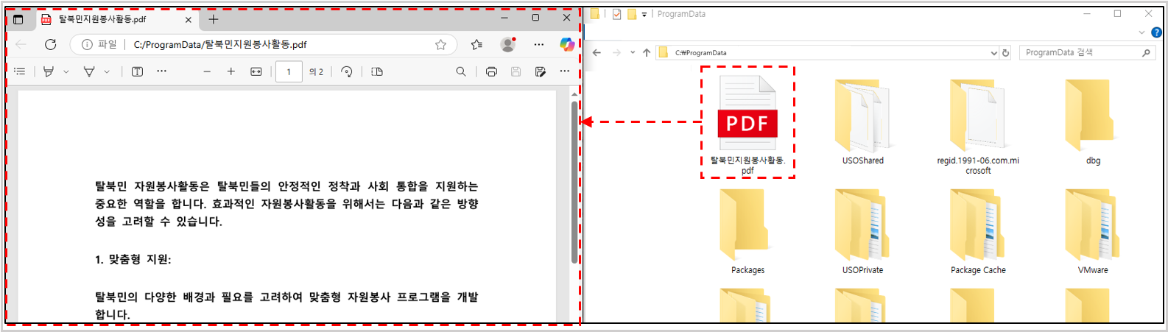Open Edge Settings and more menu
Screen dimensions: 1168x332
(538, 45)
